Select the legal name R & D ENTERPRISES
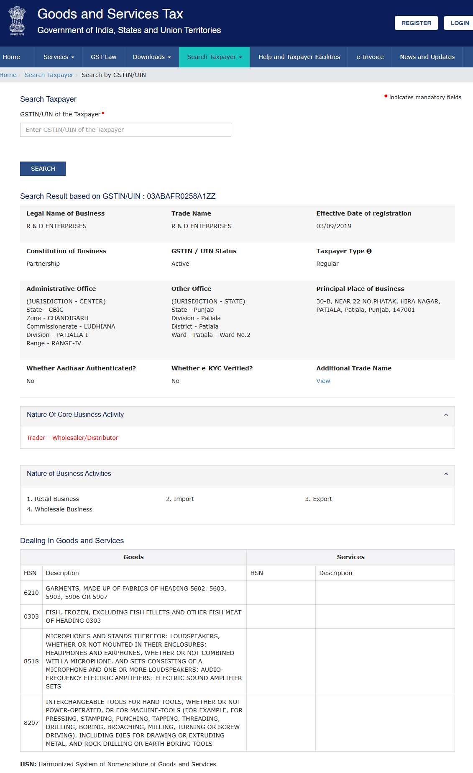 coord(56,226)
